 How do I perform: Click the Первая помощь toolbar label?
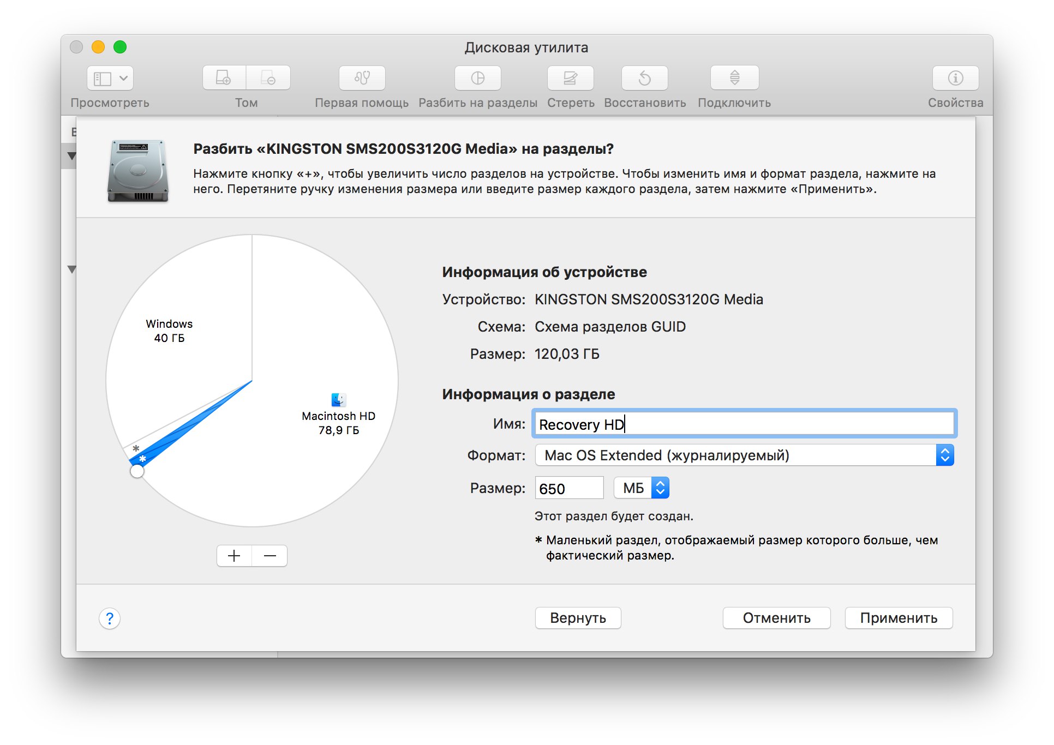[362, 103]
